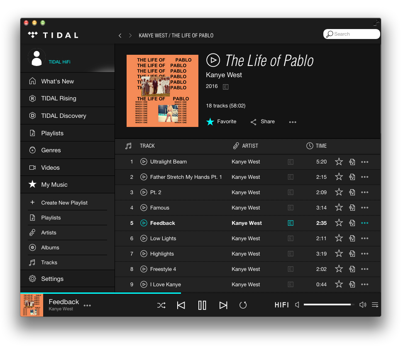Toggle repeat mode
This screenshot has height=346, width=408.
[243, 305]
